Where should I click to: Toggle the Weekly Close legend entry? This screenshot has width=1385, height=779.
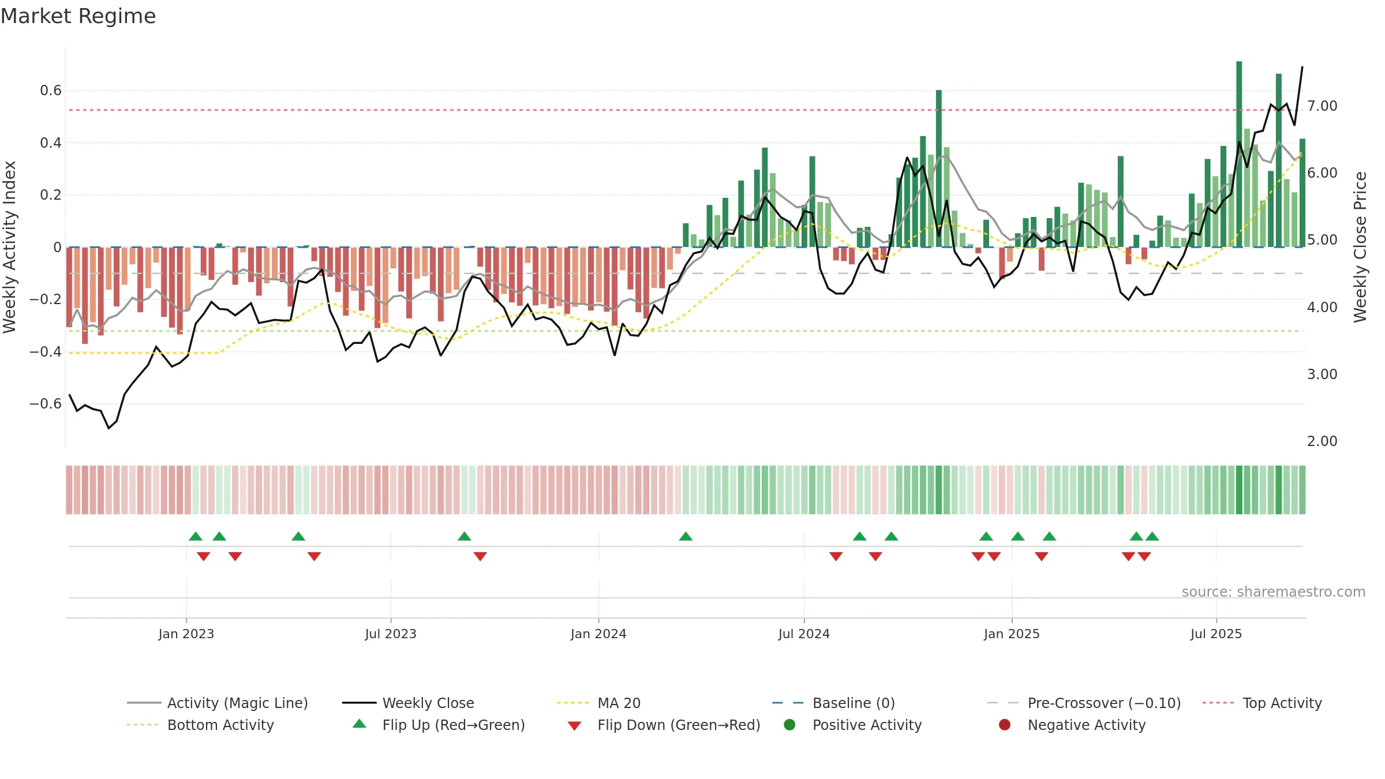408,703
